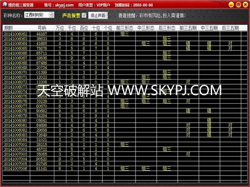250x187 pixels.
Task: Select the 前三五期 column header
Action: point(188,28)
